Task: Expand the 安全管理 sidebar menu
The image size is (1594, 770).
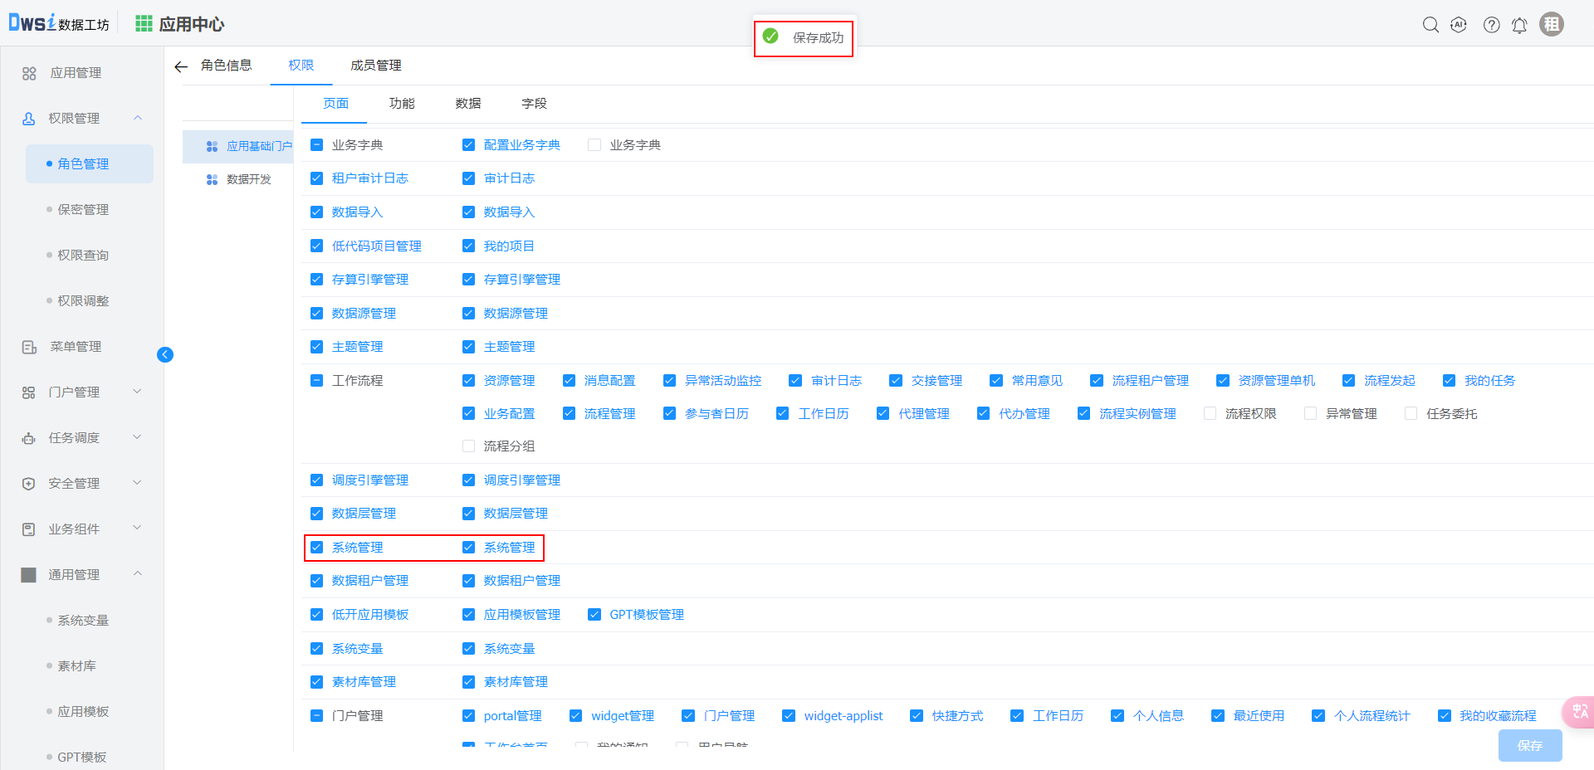Action: click(138, 483)
